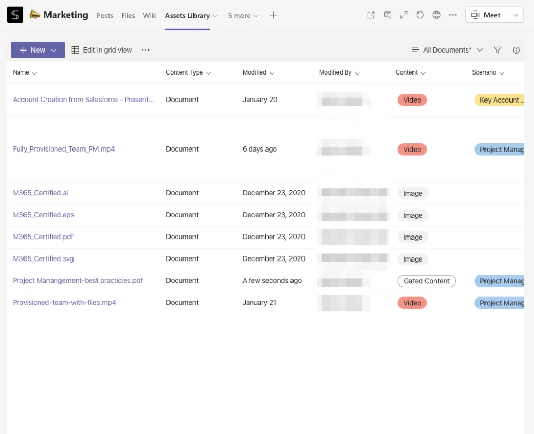Switch to the Files tab
The height and width of the screenshot is (434, 534).
pyautogui.click(x=128, y=15)
